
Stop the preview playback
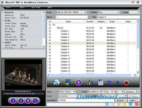28,100
